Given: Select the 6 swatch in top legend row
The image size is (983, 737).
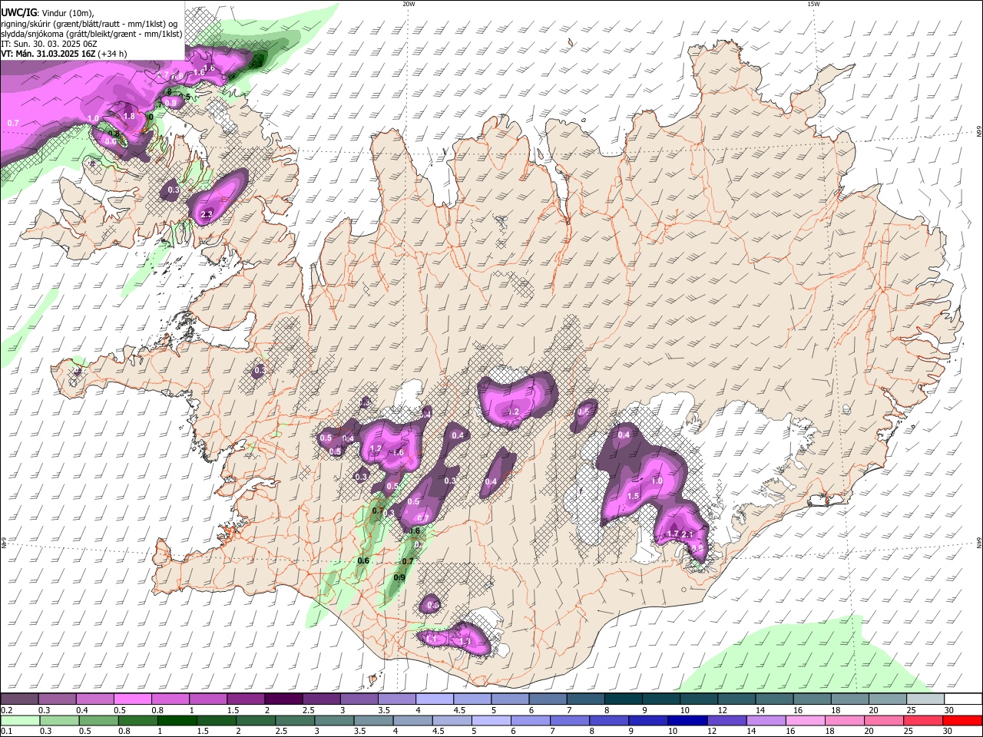Looking at the screenshot, I should tap(547, 699).
